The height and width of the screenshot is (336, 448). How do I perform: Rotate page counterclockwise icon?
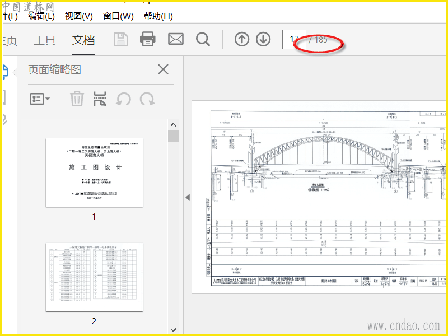[123, 99]
